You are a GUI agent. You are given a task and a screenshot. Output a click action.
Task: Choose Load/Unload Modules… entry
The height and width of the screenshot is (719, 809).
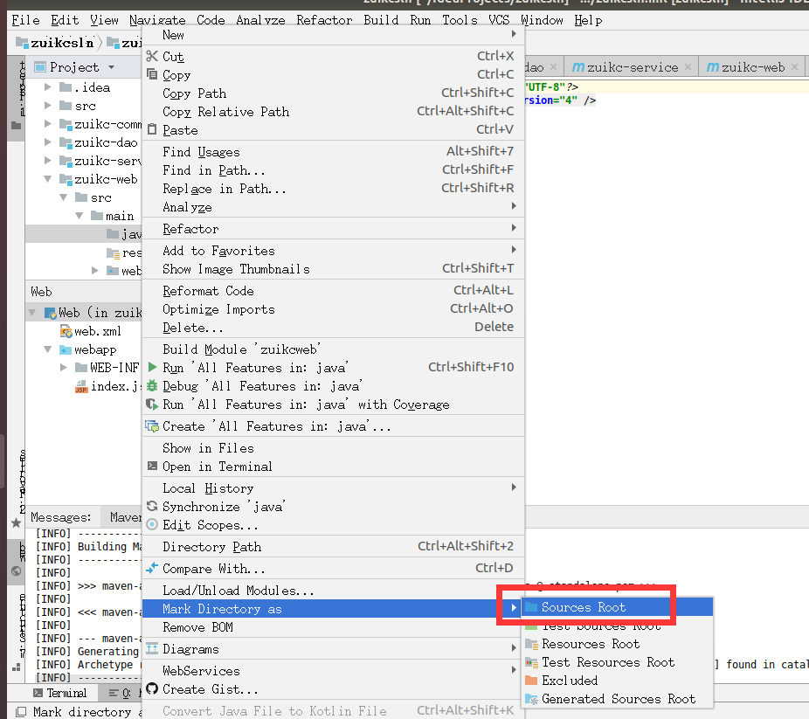point(334,590)
